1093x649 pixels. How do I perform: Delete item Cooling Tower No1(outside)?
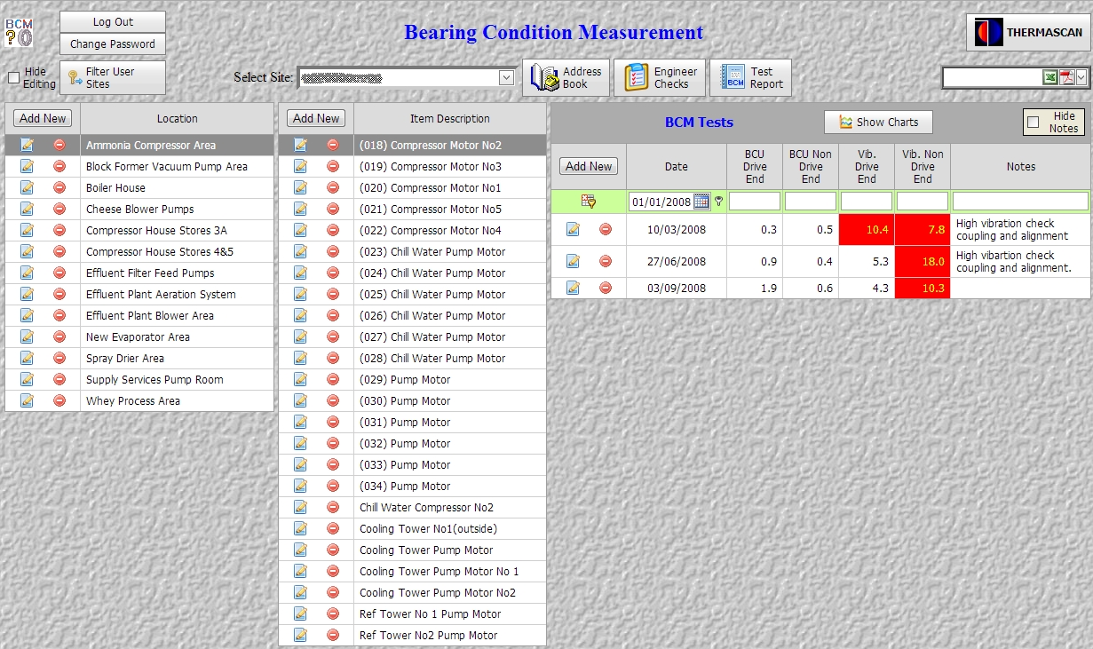pos(333,528)
